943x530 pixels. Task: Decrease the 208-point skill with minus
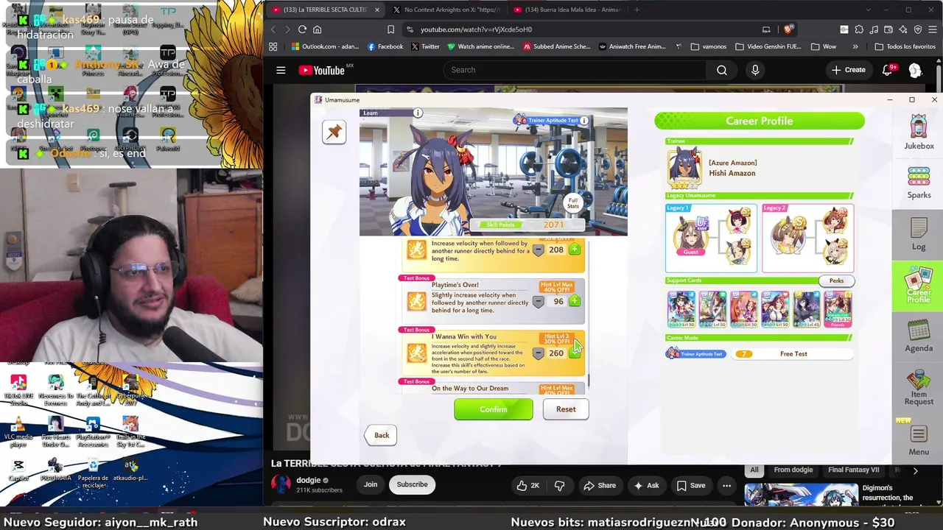[x=538, y=250]
